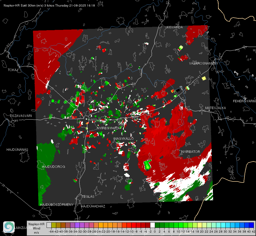The width and height of the screenshot is (256, 236).
Task: Click the olive legend swatch above -64
Action: pos(54,225)
